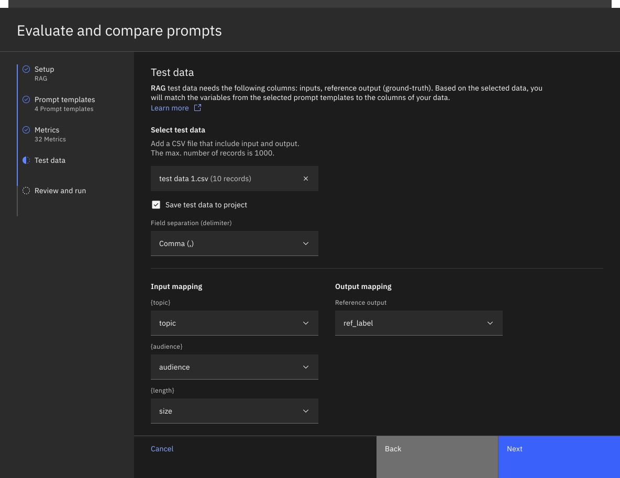Image resolution: width=620 pixels, height=478 pixels.
Task: Open the {topic} input mapping dropdown
Action: [x=235, y=323]
